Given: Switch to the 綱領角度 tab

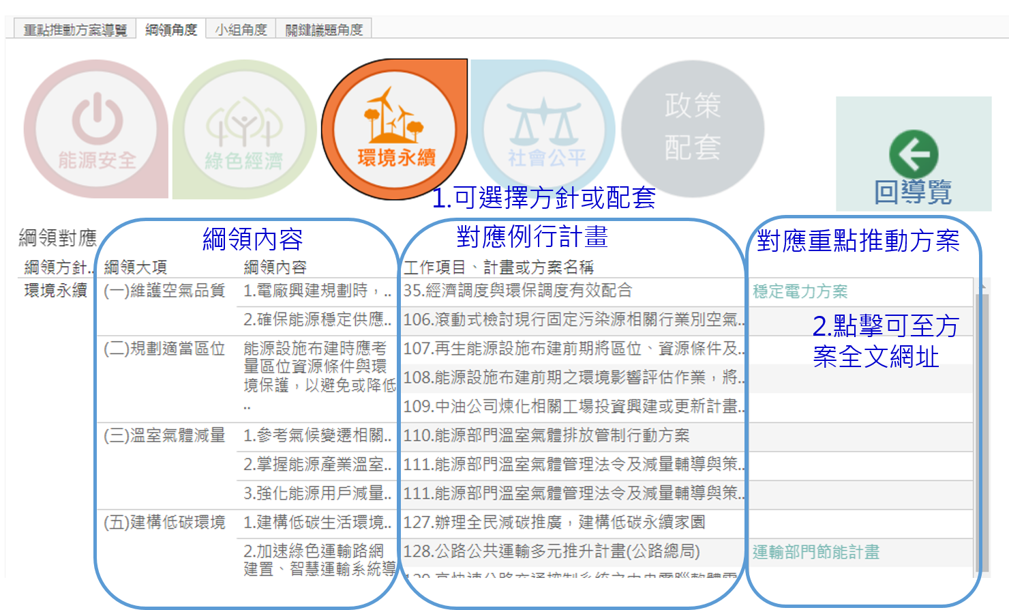Looking at the screenshot, I should tap(171, 29).
